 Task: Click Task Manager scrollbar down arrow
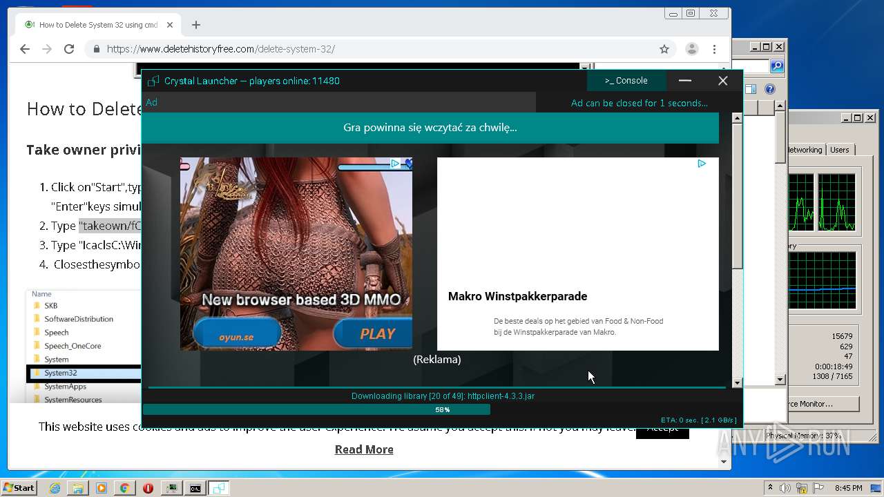pyautogui.click(x=780, y=380)
